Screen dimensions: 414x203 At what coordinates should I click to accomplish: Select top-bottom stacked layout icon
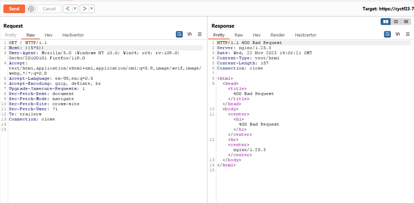[x=396, y=21]
